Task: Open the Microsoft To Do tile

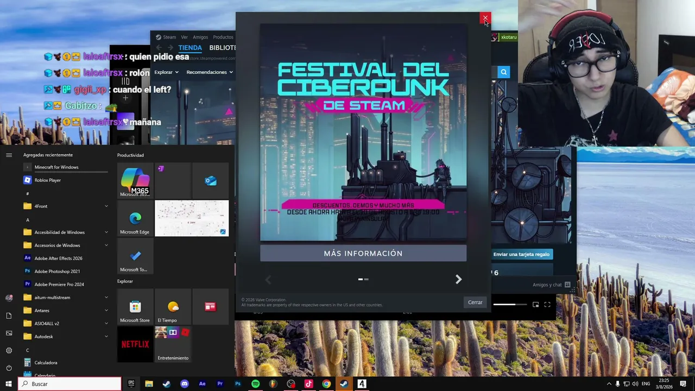Action: click(x=135, y=256)
